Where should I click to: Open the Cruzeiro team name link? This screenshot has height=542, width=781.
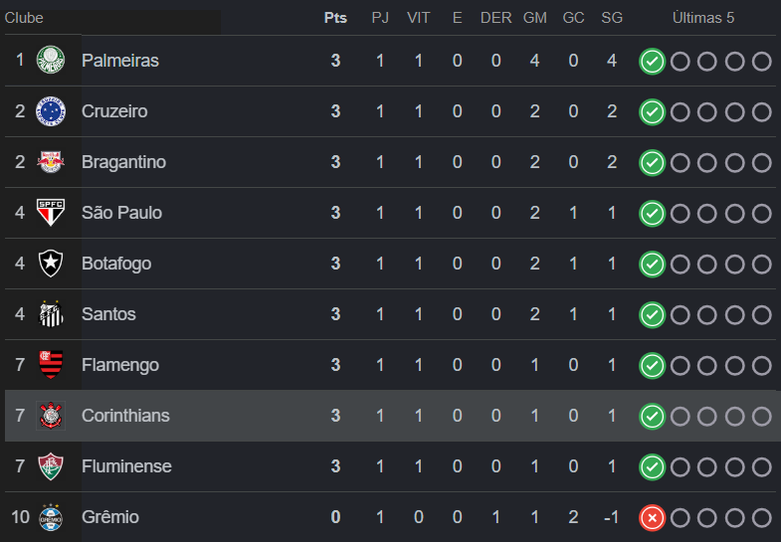[x=114, y=111]
